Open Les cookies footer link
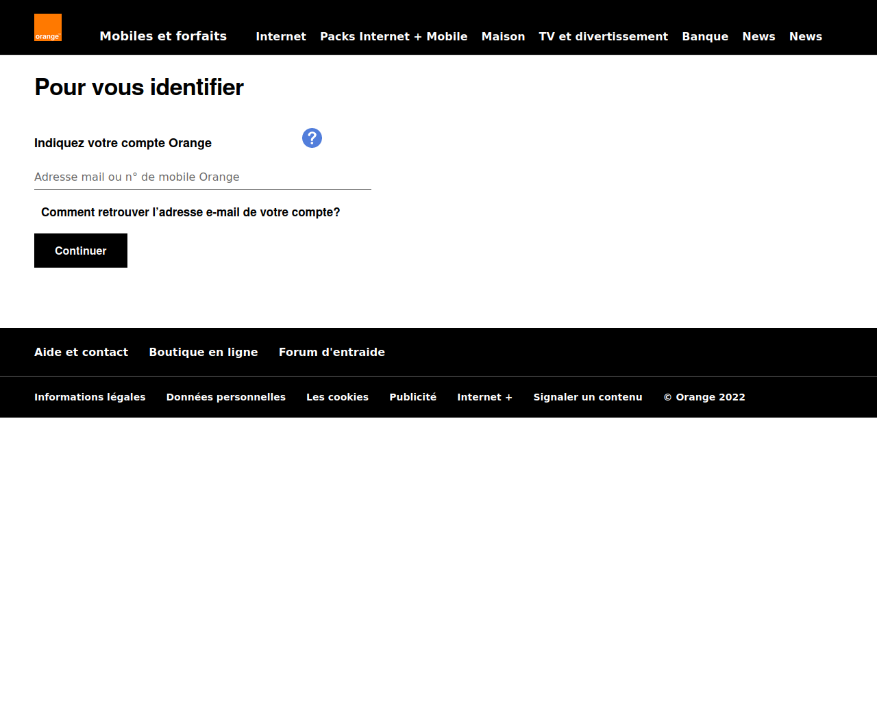This screenshot has height=701, width=877. [338, 397]
